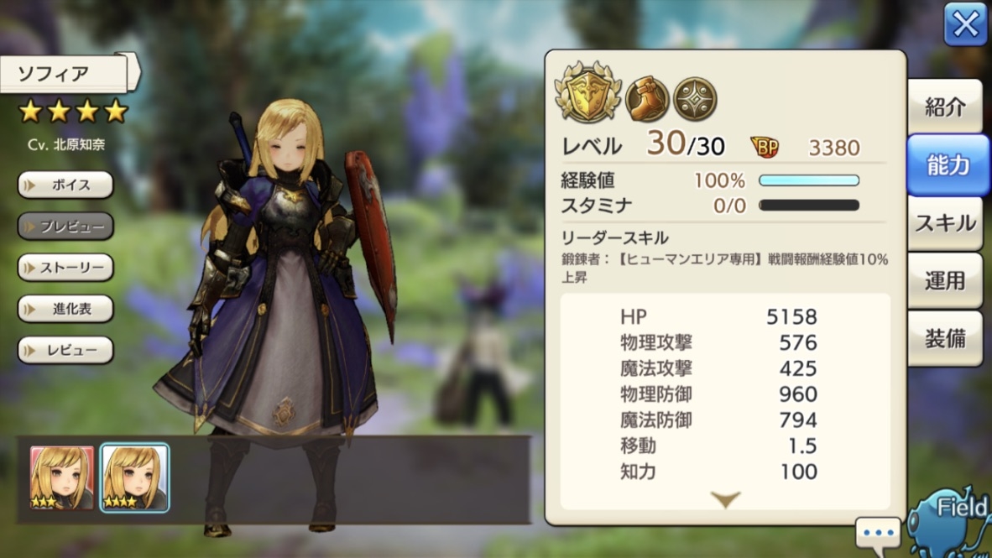
Task: Select the three-star Sophia portrait thumbnail
Action: coord(62,477)
